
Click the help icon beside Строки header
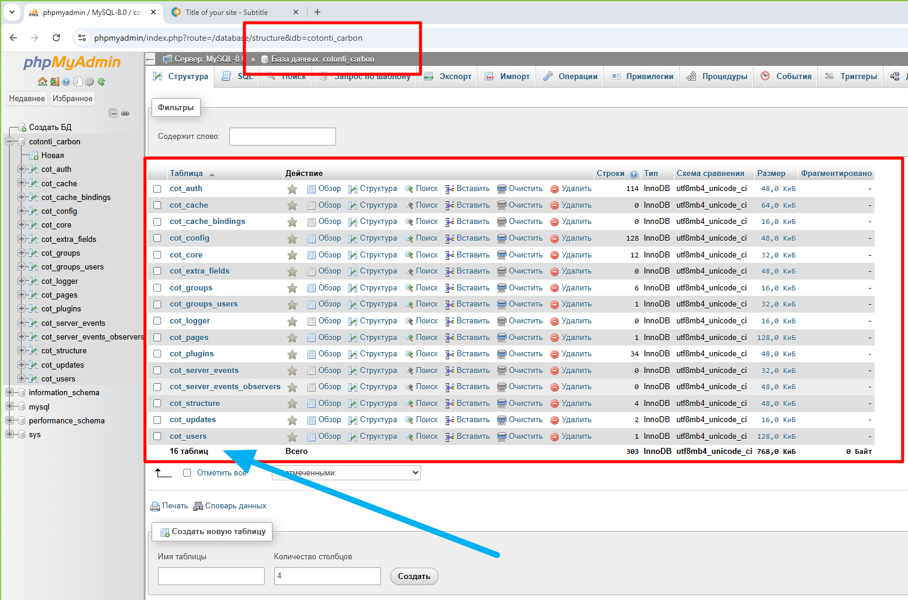tap(634, 174)
